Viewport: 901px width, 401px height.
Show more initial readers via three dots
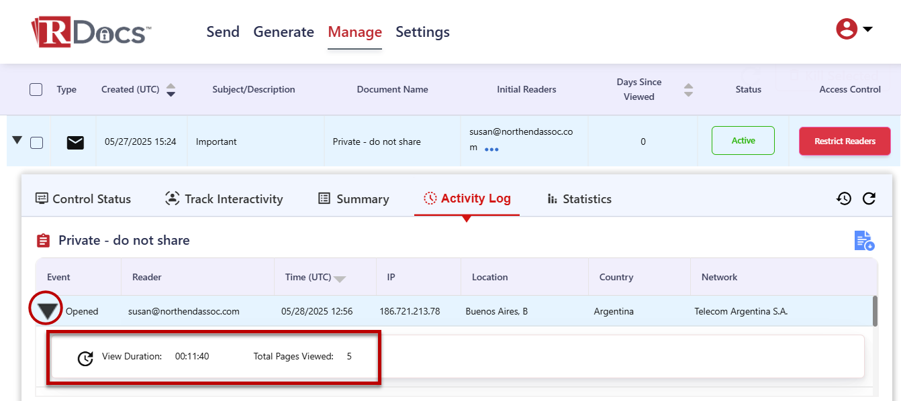point(491,150)
